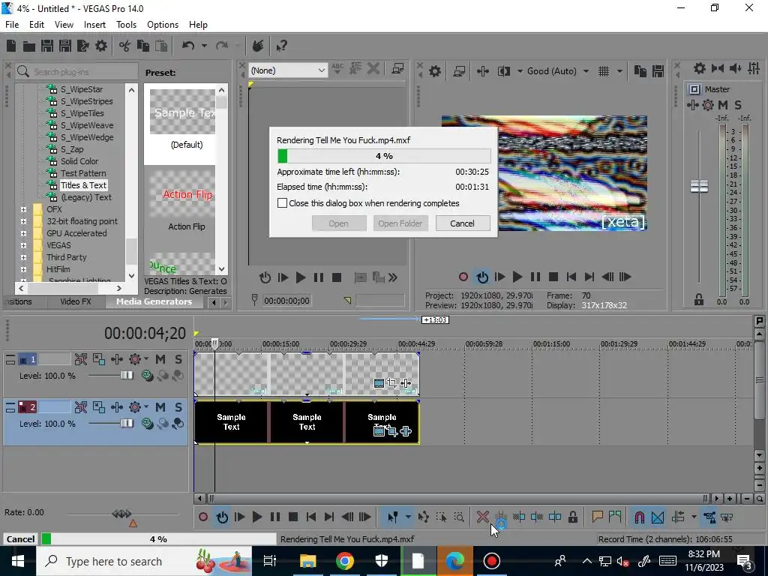Toggle Loop Playback in timeline transport
This screenshot has width=768, height=576.
[x=222, y=517]
